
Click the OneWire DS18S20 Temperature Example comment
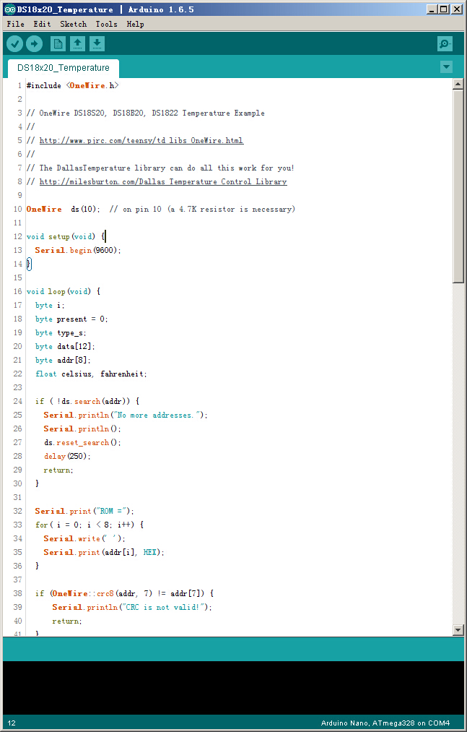tap(146, 113)
